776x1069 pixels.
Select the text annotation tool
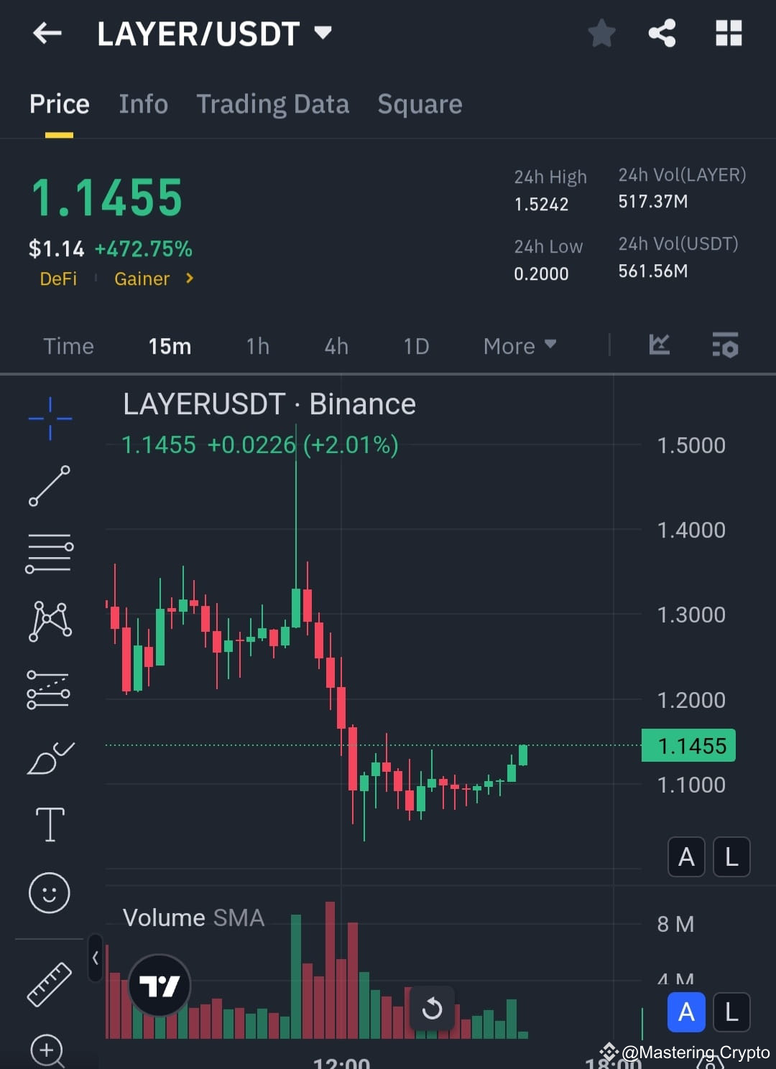coord(50,824)
